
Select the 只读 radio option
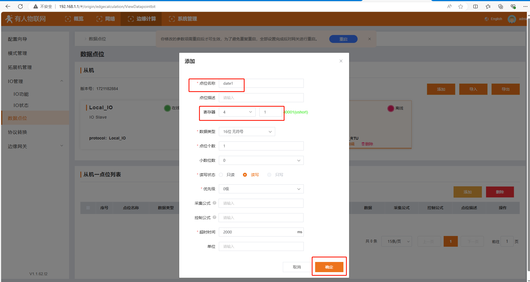coord(221,175)
